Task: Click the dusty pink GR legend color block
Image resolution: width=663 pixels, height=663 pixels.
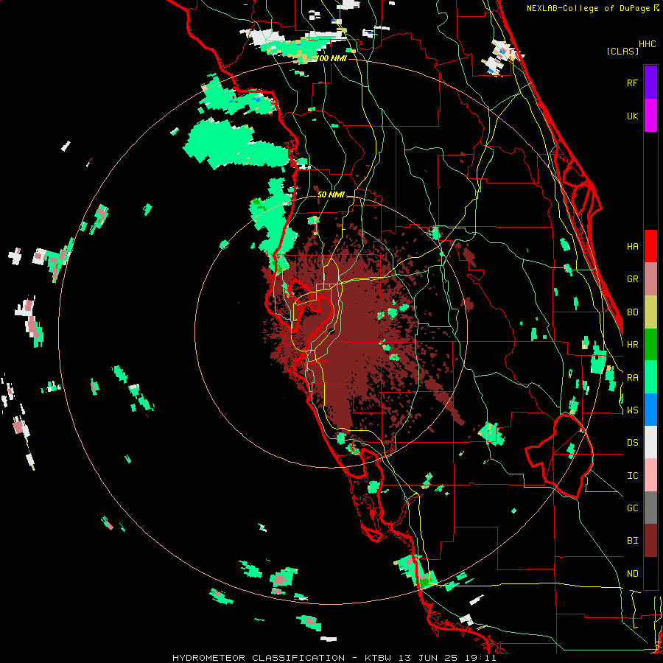Action: click(650, 278)
